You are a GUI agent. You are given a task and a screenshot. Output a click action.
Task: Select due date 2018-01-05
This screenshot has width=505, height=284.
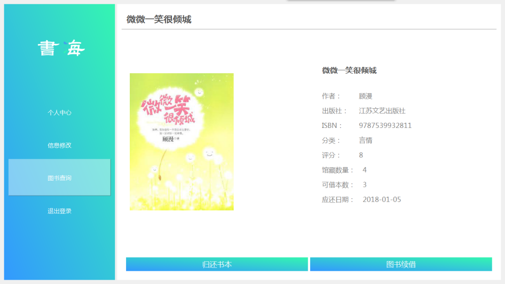click(x=382, y=200)
